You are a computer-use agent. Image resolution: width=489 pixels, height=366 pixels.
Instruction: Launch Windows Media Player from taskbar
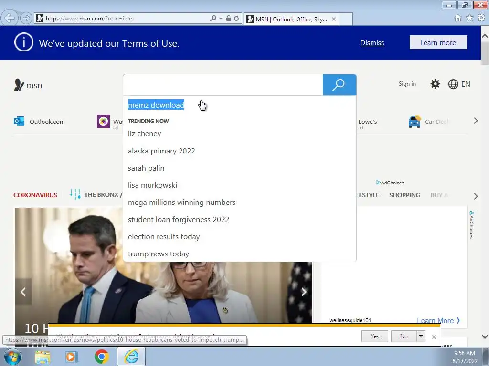[72, 356]
